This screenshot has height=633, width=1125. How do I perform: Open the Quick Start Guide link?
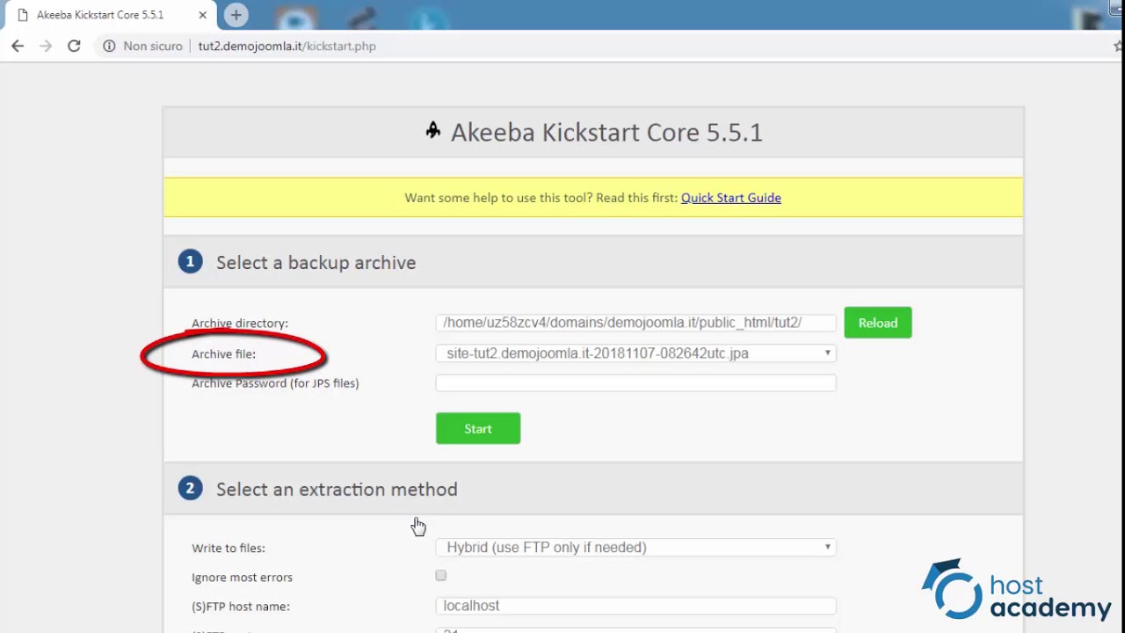(x=730, y=198)
